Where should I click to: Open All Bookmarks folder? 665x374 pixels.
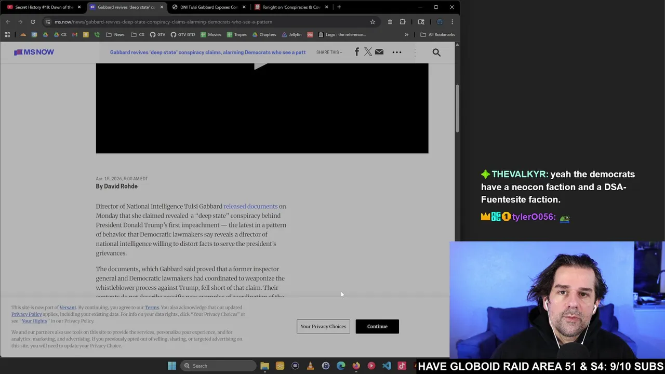(437, 35)
